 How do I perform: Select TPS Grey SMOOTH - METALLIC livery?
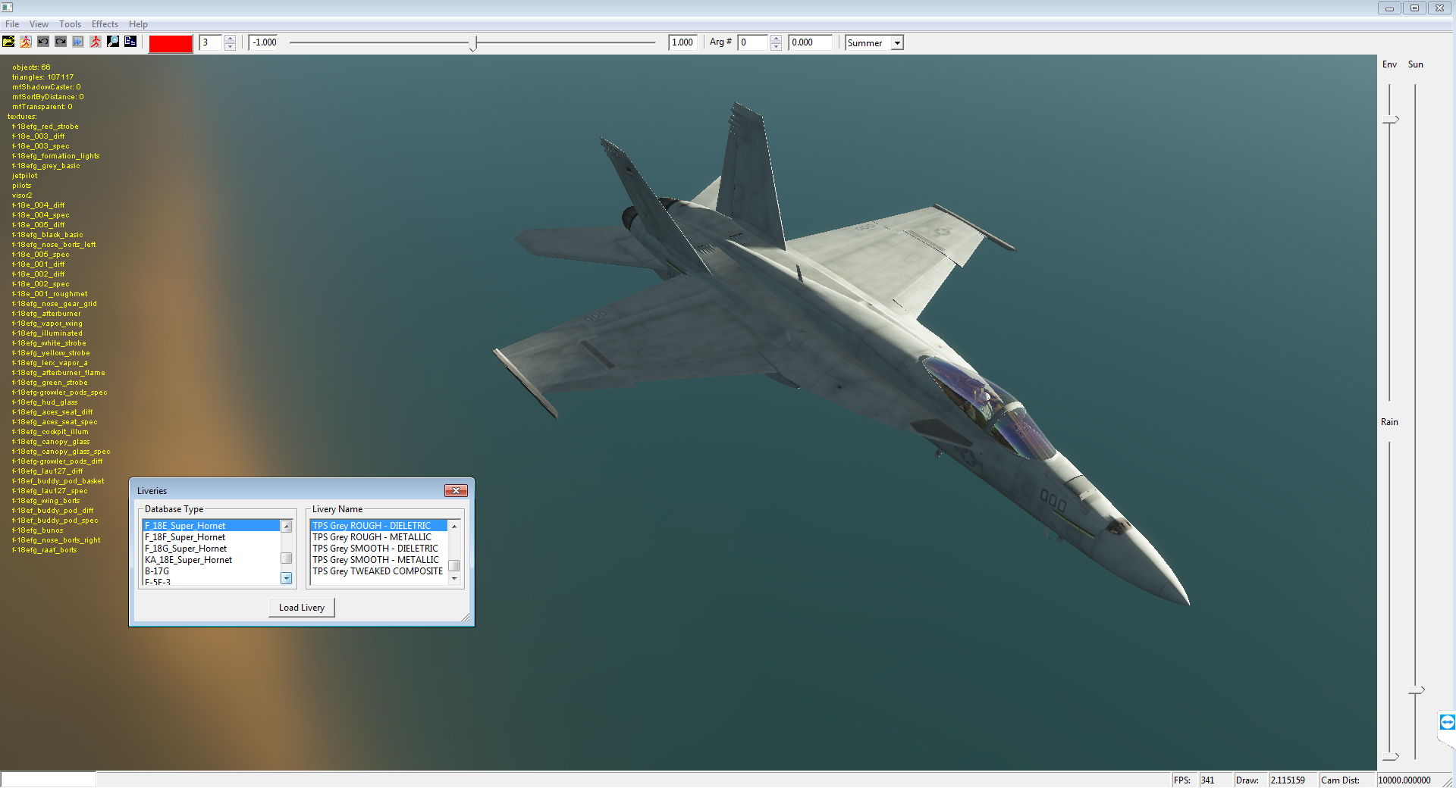pyautogui.click(x=376, y=560)
